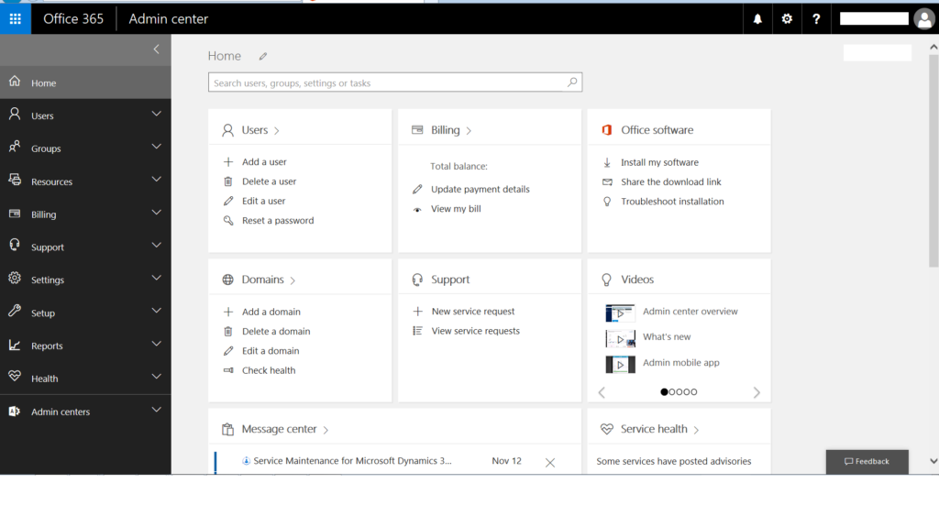
Task: Select Health in the left navigation
Action: [85, 379]
